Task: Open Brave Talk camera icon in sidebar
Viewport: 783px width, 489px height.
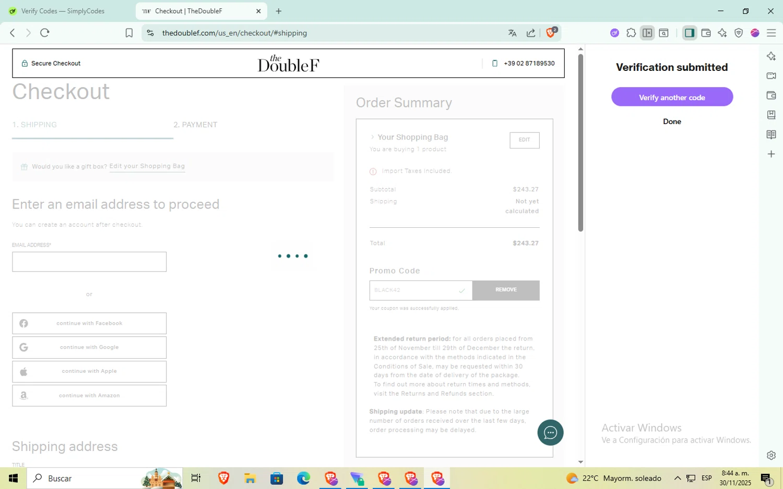Action: point(771,76)
